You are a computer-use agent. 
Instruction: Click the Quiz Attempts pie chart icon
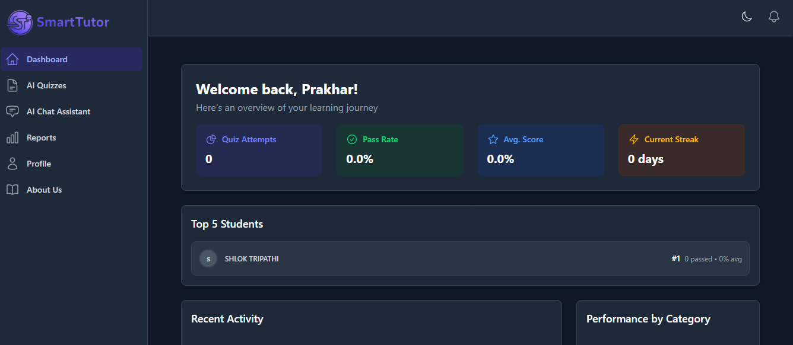point(211,139)
